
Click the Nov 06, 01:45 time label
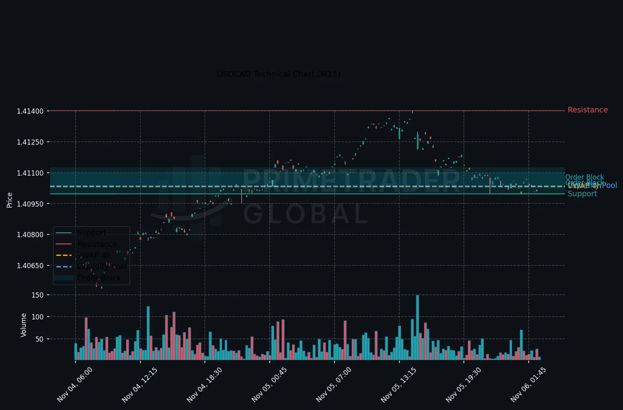coord(528,385)
